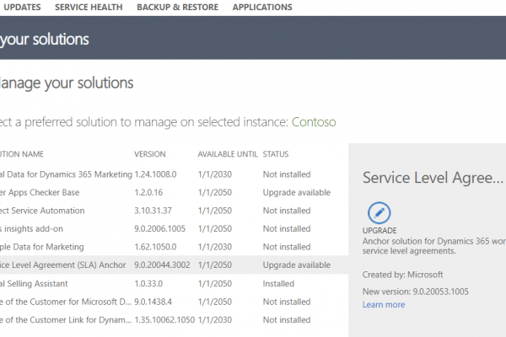Click version 9.0.1438.4 cell
Screen dimensions: 506x337
point(153,302)
